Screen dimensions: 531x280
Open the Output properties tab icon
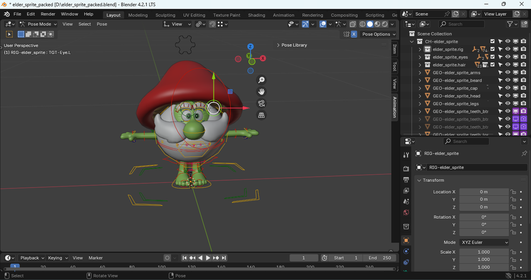(406, 180)
